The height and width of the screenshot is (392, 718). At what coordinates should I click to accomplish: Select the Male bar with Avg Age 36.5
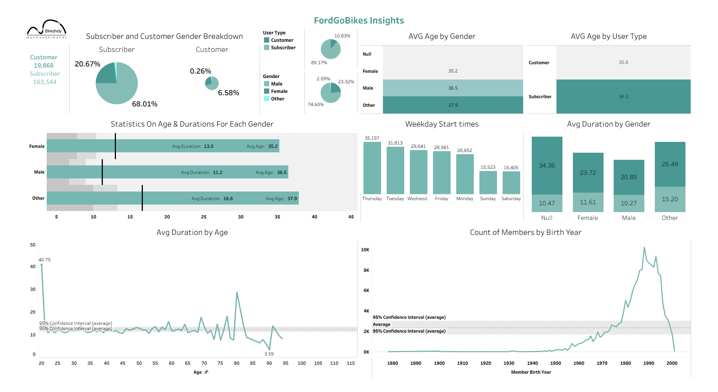[168, 172]
